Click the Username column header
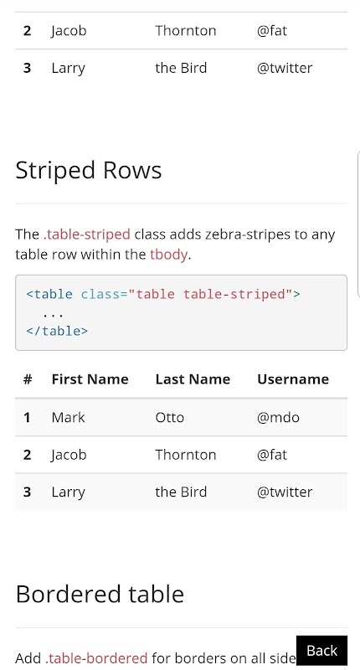The image size is (360, 670). coord(293,379)
